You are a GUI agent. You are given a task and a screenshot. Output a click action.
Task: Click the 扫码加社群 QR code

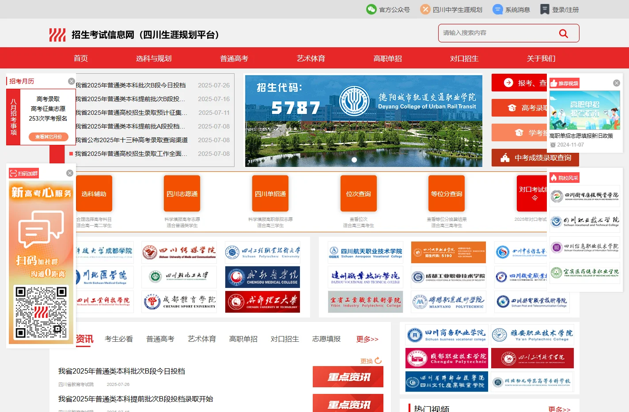(x=41, y=312)
